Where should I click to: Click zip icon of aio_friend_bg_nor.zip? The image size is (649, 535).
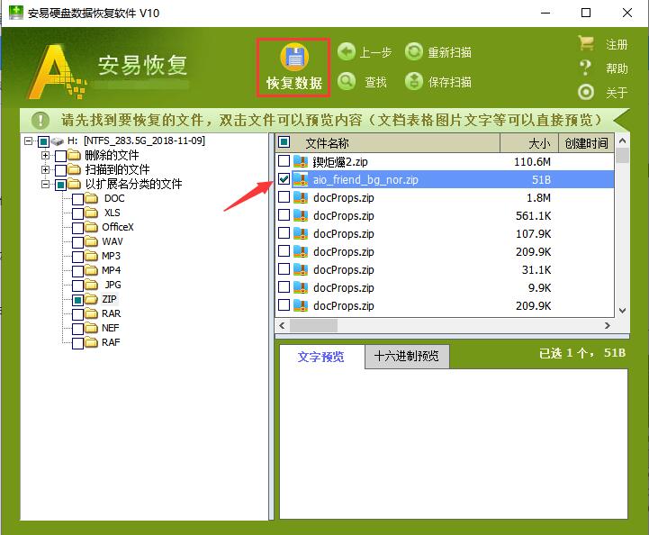point(301,179)
